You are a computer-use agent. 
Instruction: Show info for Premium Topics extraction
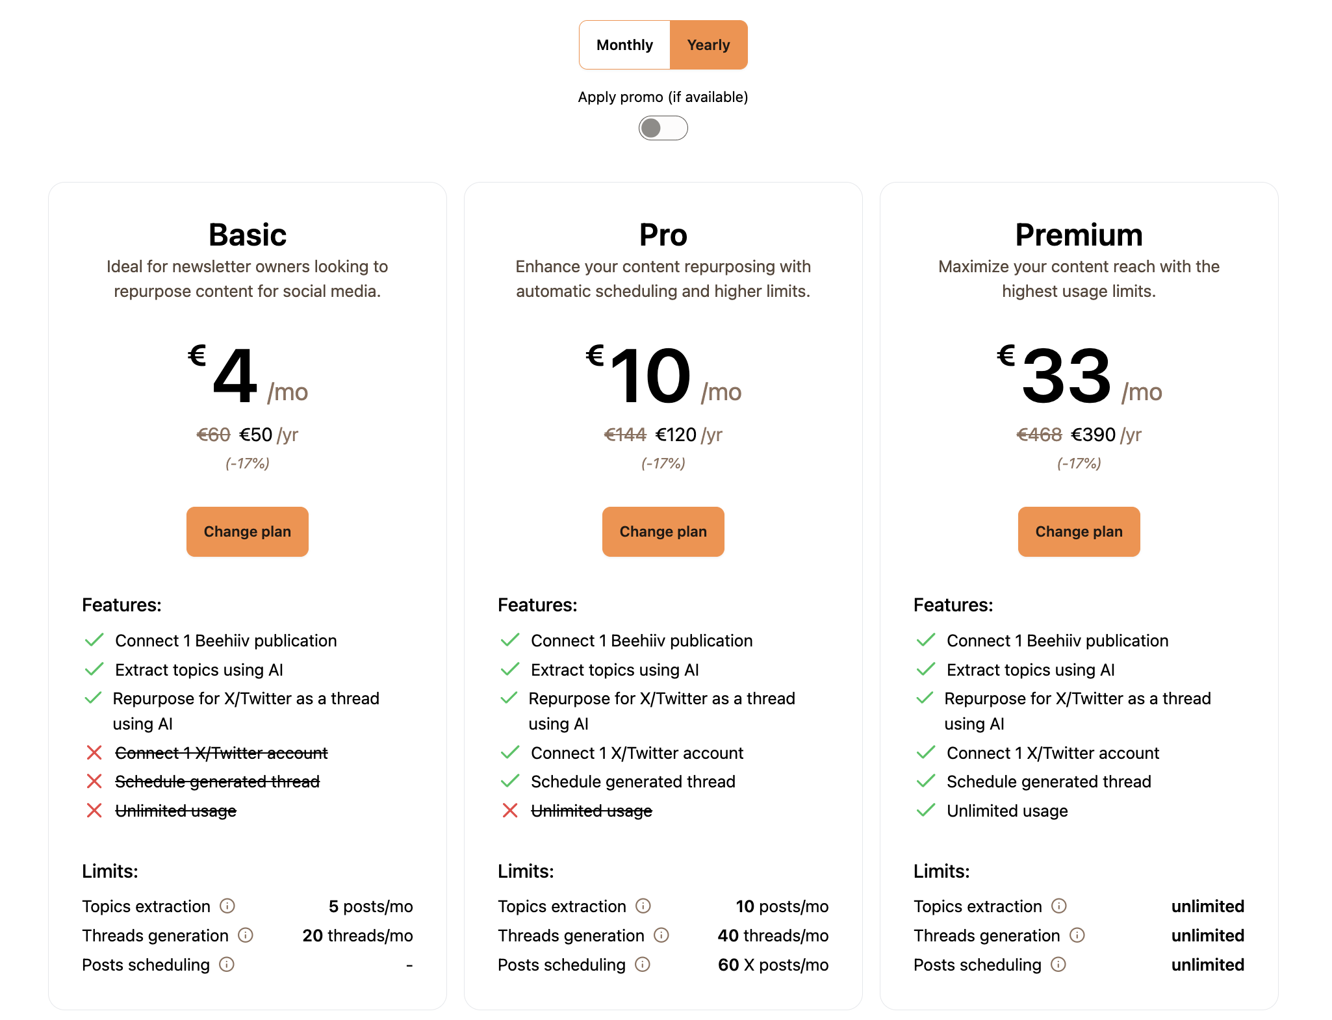tap(1059, 906)
